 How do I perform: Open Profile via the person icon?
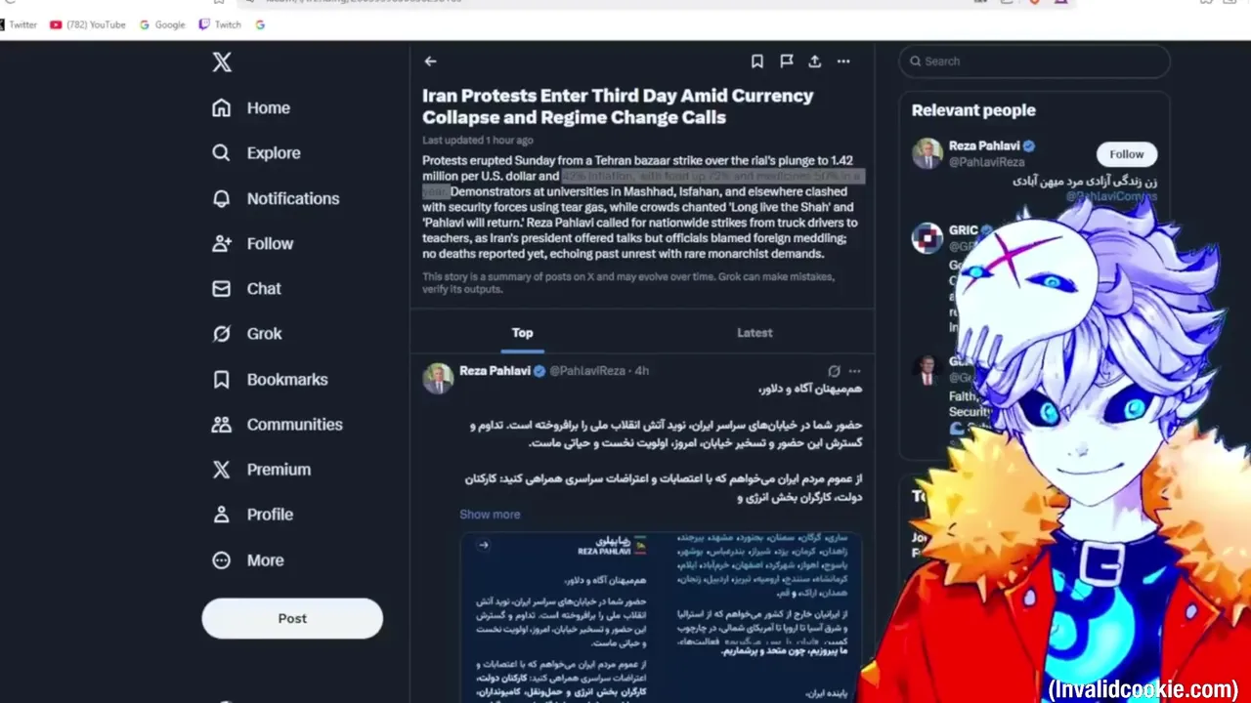pos(222,515)
